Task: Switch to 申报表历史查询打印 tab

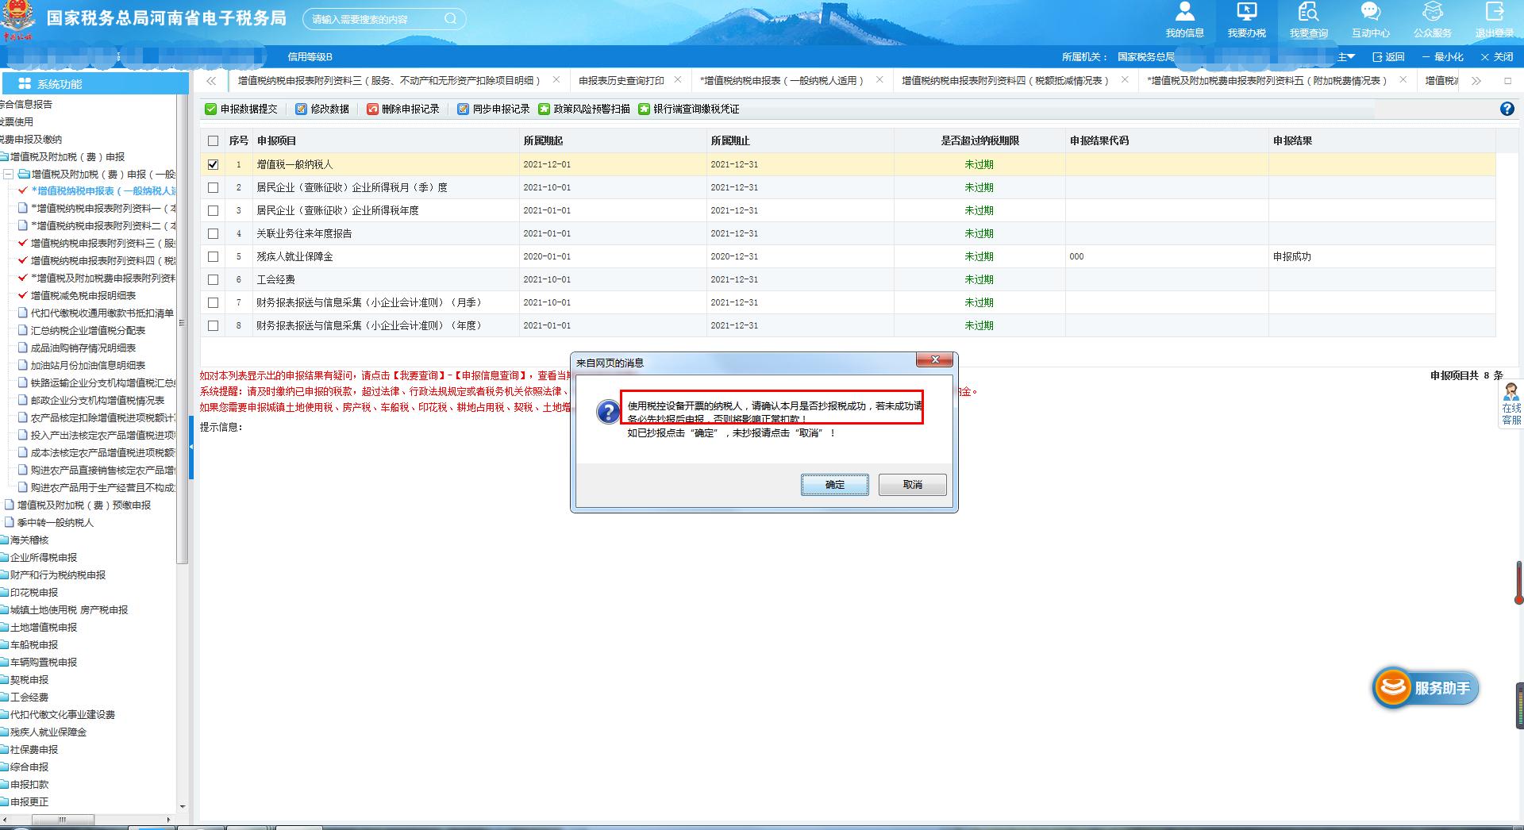Action: tap(622, 80)
